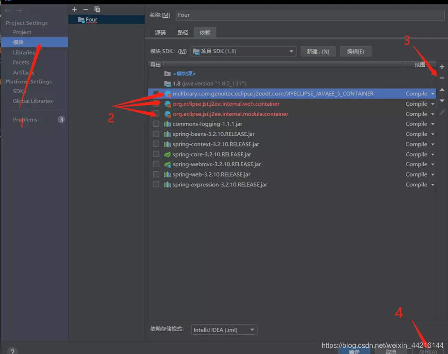Image resolution: width=448 pixels, height=354 pixels.
Task: Click the web.container library icon
Action: tap(168, 104)
